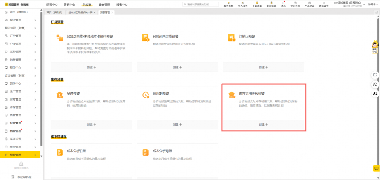380x180 pixels.
Task: Expand 财务管理 sidebar section
Action: [21, 99]
